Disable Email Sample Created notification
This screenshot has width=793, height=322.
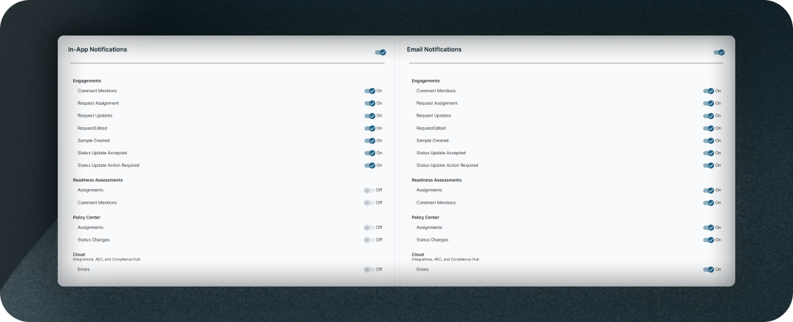coord(709,141)
